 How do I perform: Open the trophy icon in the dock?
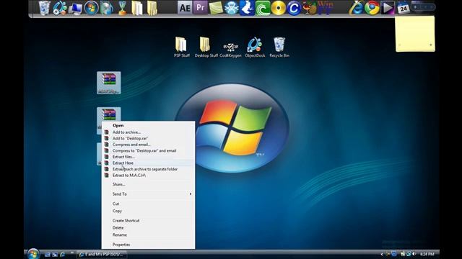pos(122,8)
